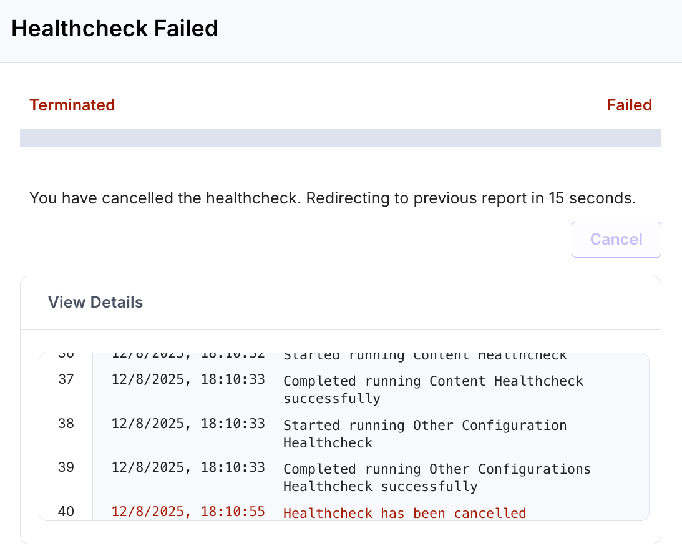682x556 pixels.
Task: Click the Healthcheck Failed page title
Action: pyautogui.click(x=115, y=28)
